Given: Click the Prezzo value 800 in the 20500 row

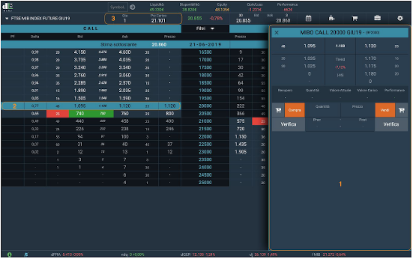Looking at the screenshot, I should (x=170, y=113).
